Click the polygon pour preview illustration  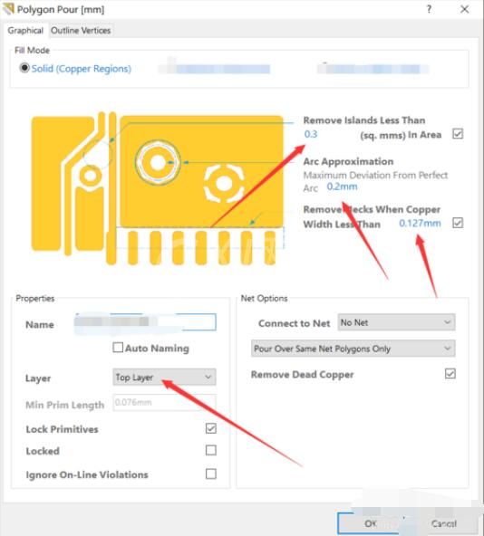(158, 188)
